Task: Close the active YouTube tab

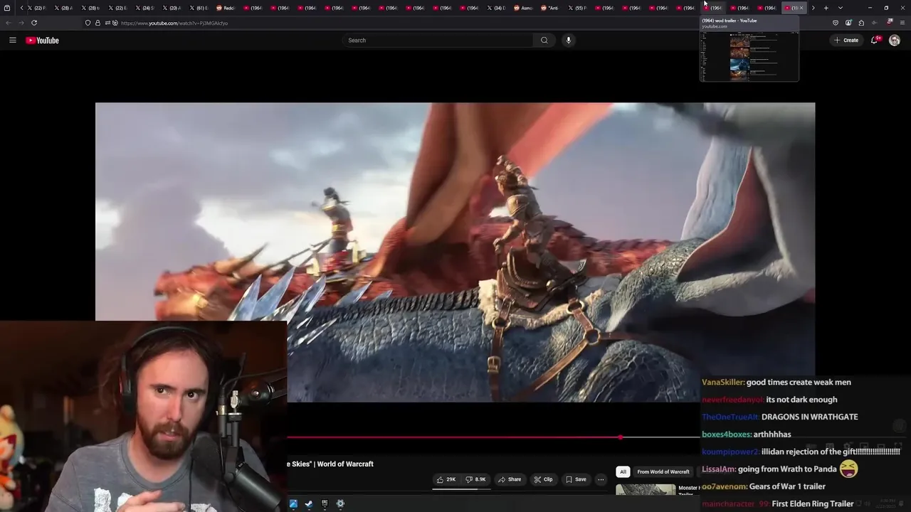Action: [x=801, y=8]
